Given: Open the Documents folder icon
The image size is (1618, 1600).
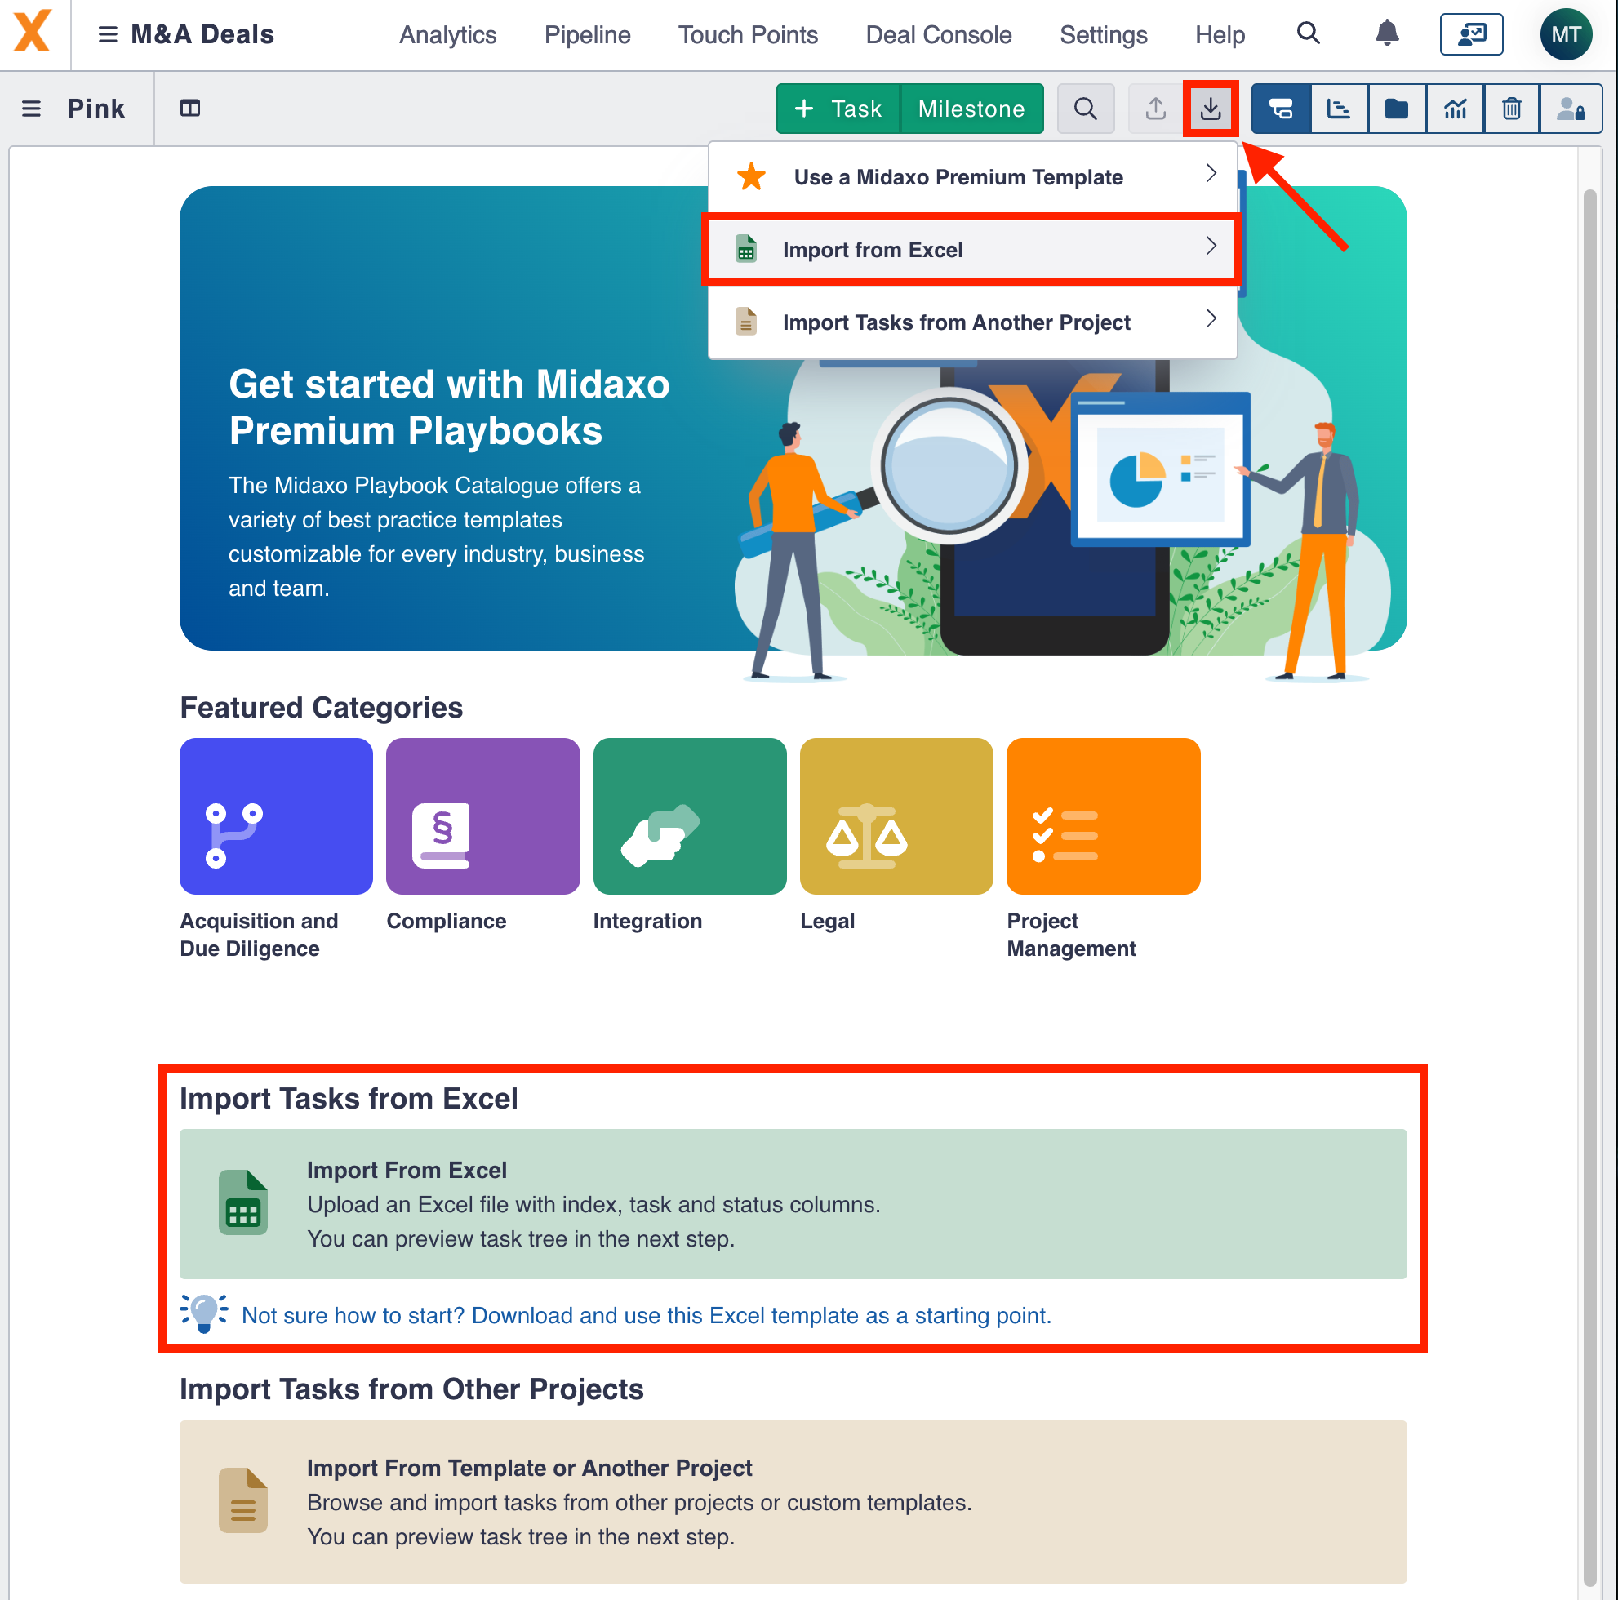Looking at the screenshot, I should point(1396,108).
